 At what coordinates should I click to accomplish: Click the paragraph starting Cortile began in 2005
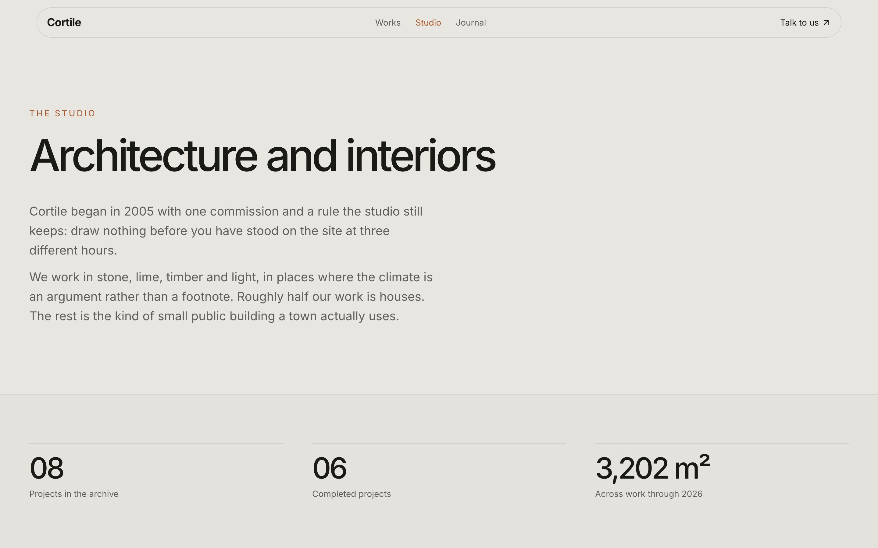click(226, 231)
